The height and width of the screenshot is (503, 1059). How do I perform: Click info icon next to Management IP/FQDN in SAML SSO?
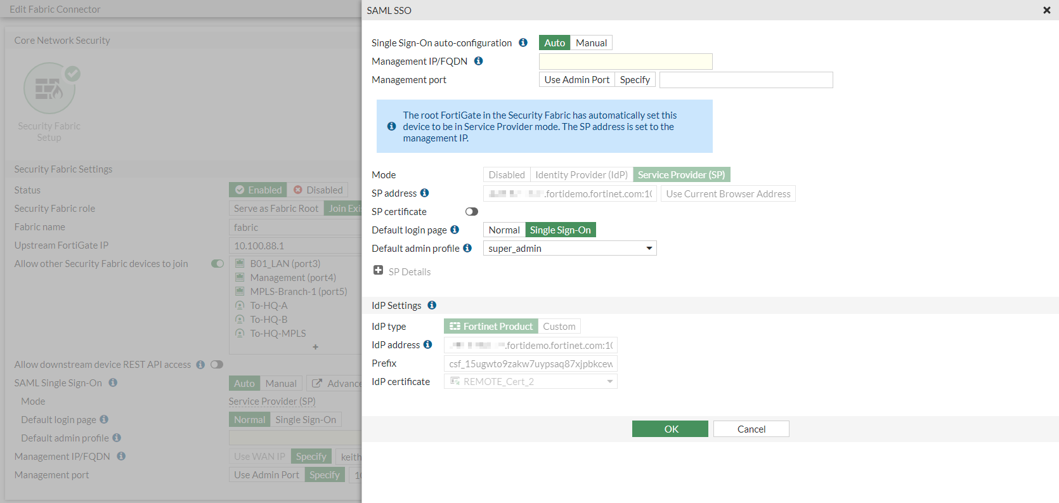tap(479, 61)
